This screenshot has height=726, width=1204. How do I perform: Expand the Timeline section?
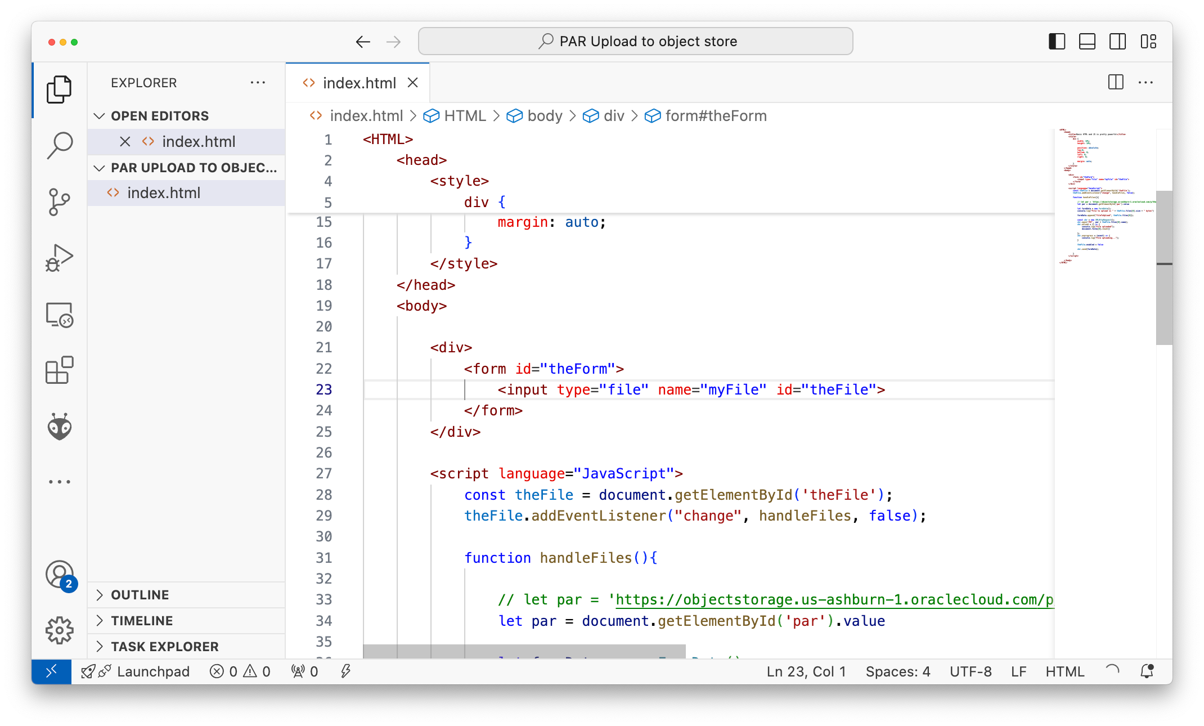coord(141,621)
